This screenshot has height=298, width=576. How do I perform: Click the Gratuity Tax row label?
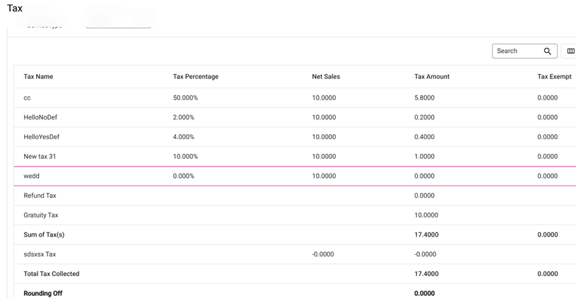point(41,215)
